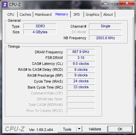Click the tRCD value field next to RAS# to CAS# Delay

(81, 69)
